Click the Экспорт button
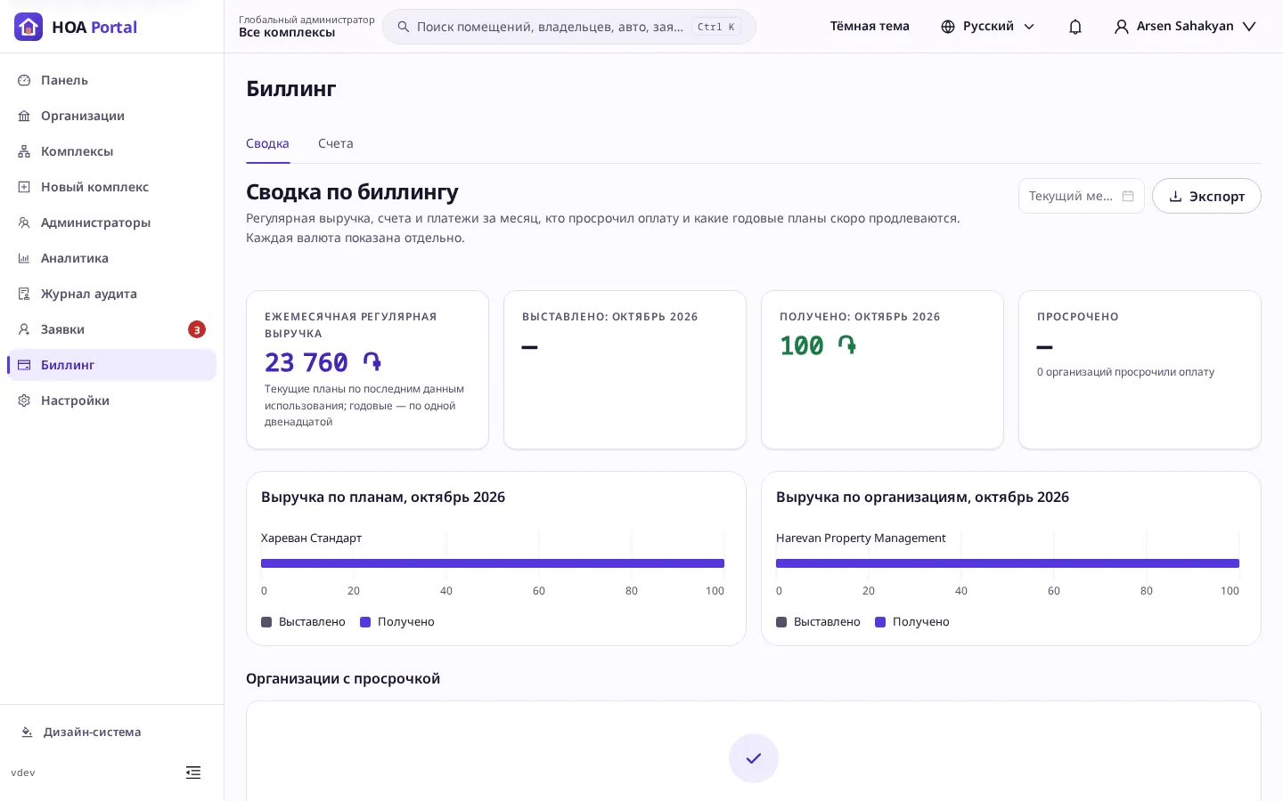The width and height of the screenshot is (1283, 801). coord(1206,196)
